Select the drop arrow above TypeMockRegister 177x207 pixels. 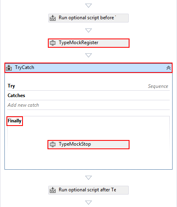pyautogui.click(x=88, y=30)
